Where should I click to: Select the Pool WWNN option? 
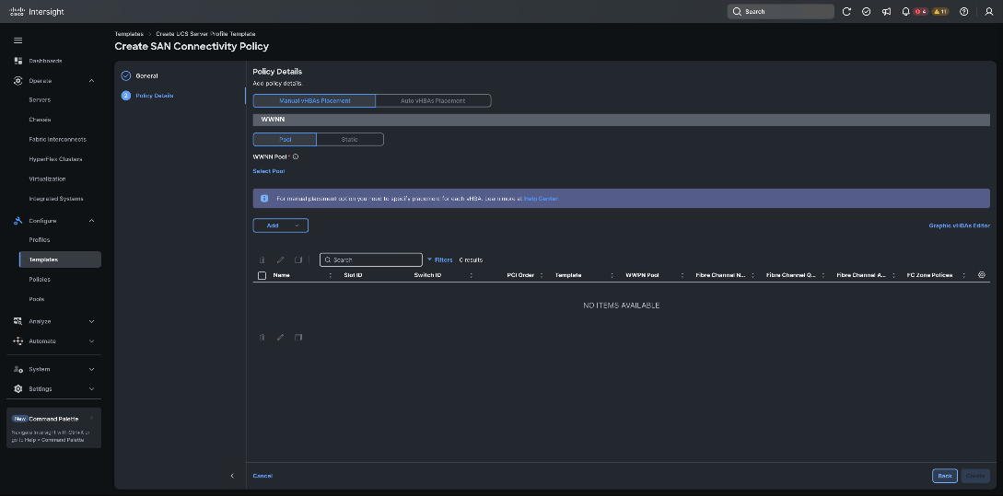click(285, 139)
